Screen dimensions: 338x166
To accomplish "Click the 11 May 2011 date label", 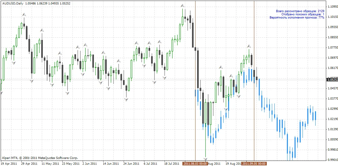I will click(50, 164).
